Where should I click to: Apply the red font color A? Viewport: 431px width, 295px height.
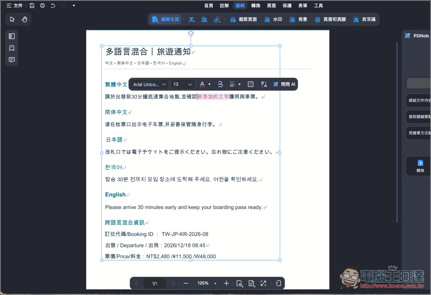coord(202,84)
